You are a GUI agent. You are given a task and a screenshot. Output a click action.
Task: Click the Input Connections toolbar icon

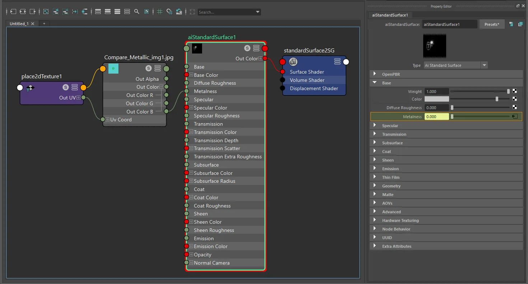coord(13,12)
